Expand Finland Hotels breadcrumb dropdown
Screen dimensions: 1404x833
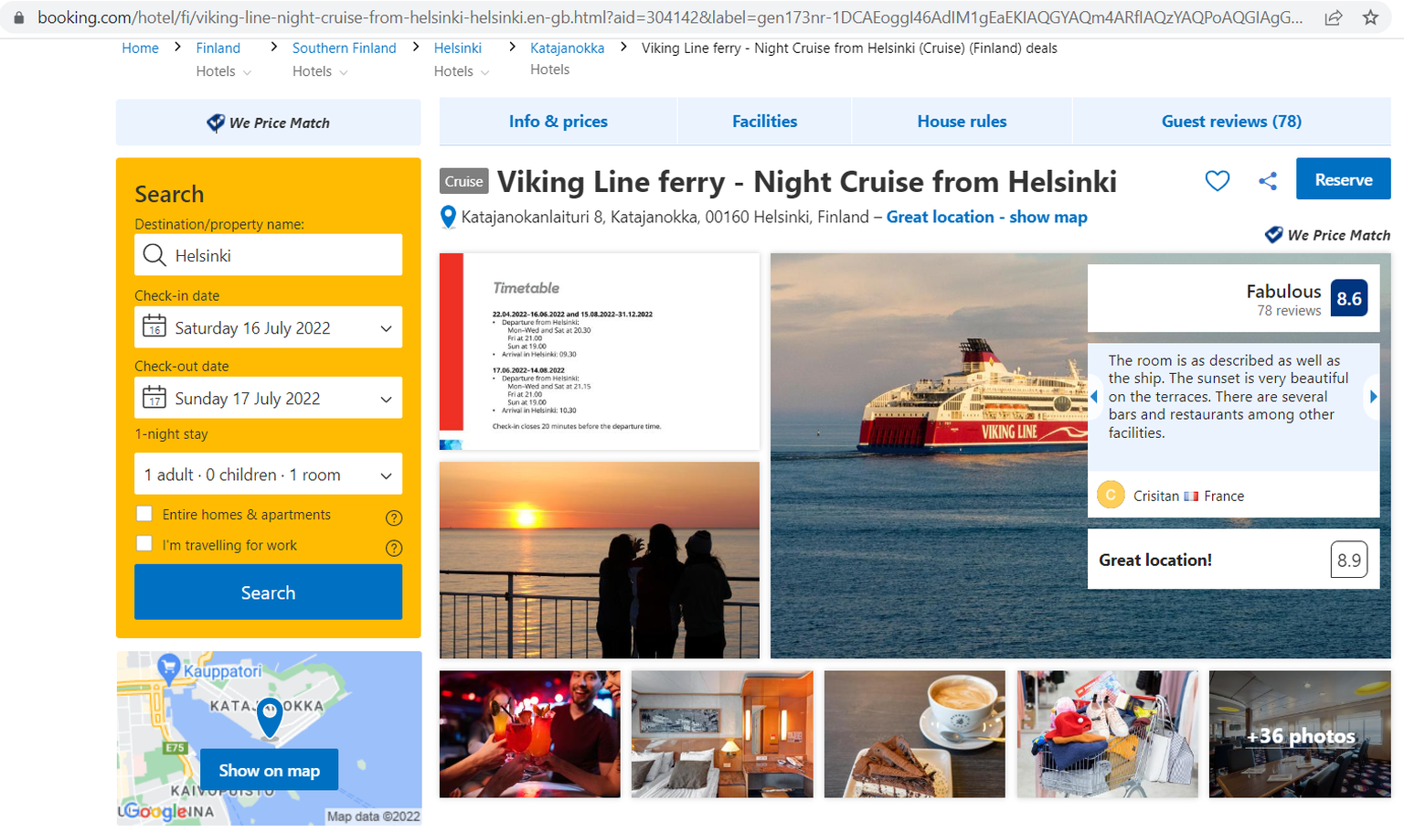tap(225, 71)
